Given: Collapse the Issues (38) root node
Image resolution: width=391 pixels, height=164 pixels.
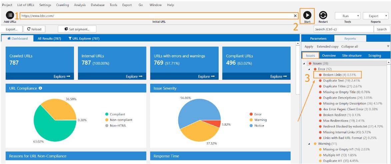Looking at the screenshot, I should pos(304,63).
